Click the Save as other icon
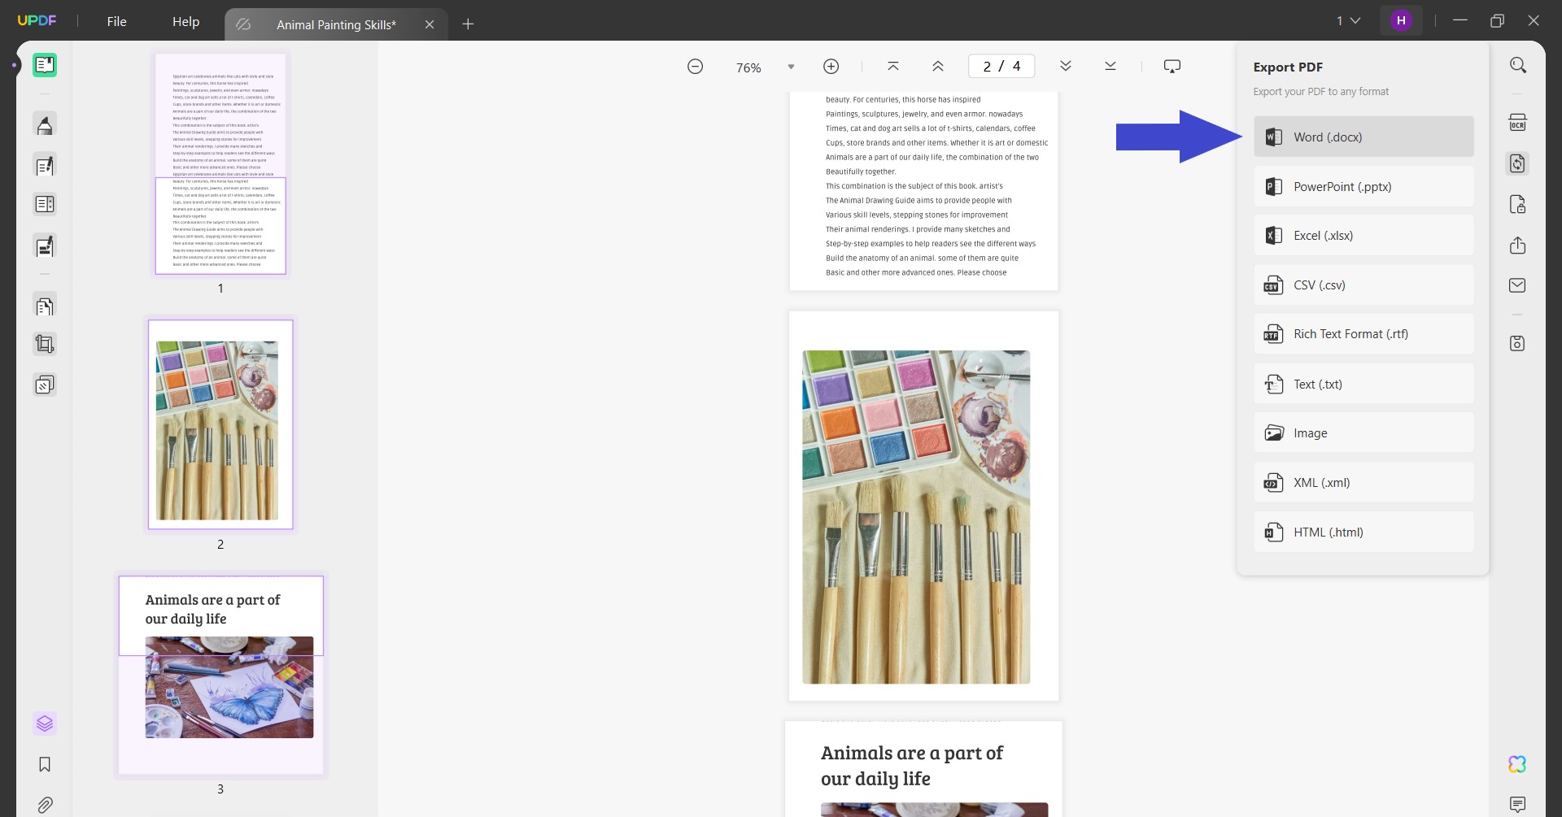The width and height of the screenshot is (1562, 817). point(1518,343)
